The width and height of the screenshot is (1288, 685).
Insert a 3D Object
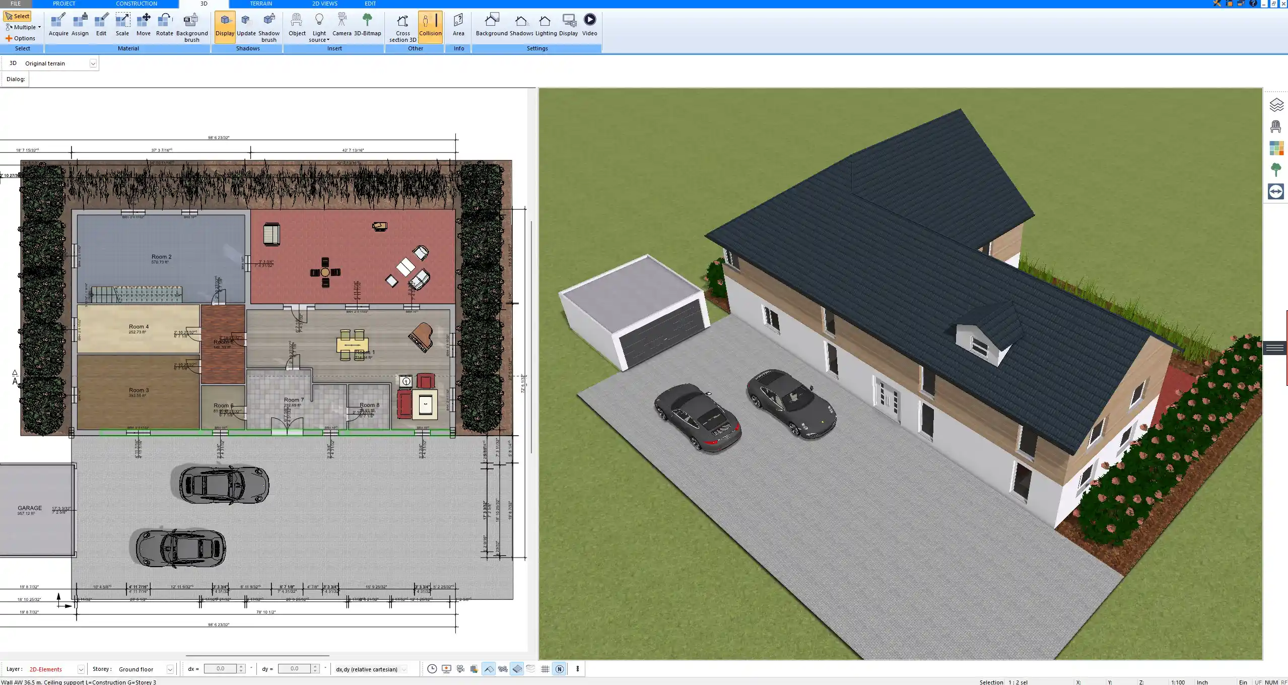pyautogui.click(x=297, y=25)
